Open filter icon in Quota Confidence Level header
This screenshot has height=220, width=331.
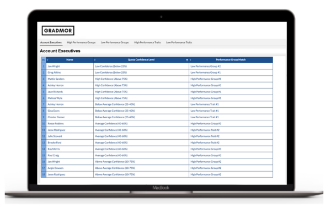click(x=95, y=60)
